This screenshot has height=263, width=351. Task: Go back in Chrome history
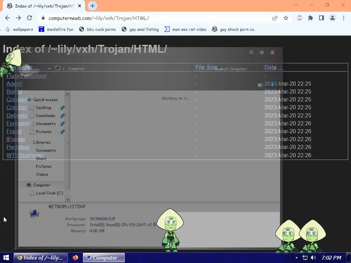click(8, 18)
